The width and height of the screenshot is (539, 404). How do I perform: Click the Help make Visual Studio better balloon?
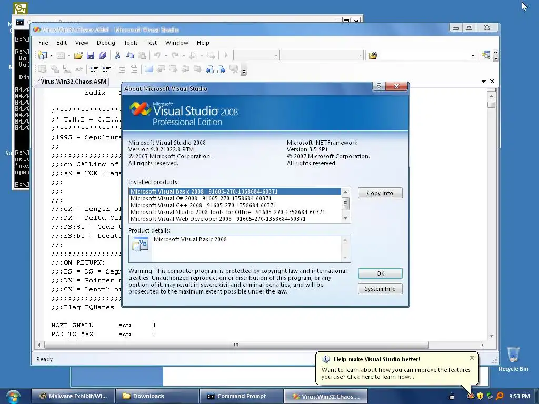(397, 368)
